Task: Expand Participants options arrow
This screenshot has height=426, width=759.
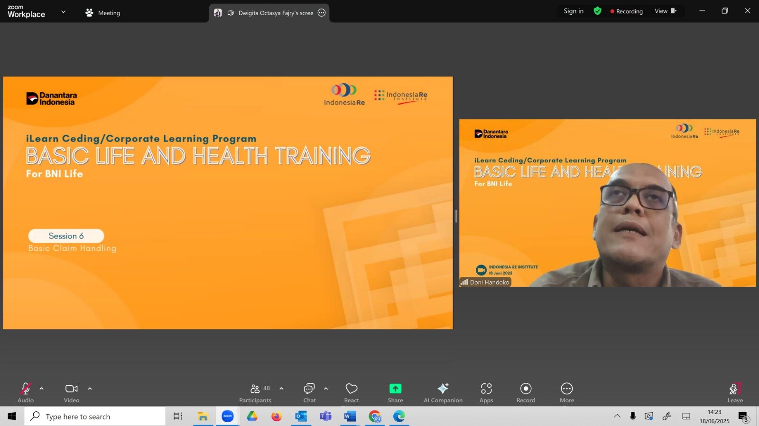Action: point(281,389)
